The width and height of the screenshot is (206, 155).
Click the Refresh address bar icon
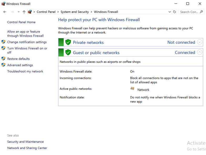click(x=175, y=12)
